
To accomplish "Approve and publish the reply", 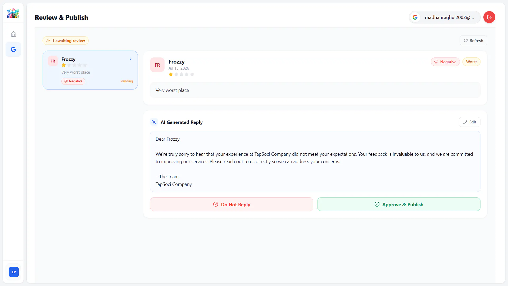I will click(x=399, y=204).
